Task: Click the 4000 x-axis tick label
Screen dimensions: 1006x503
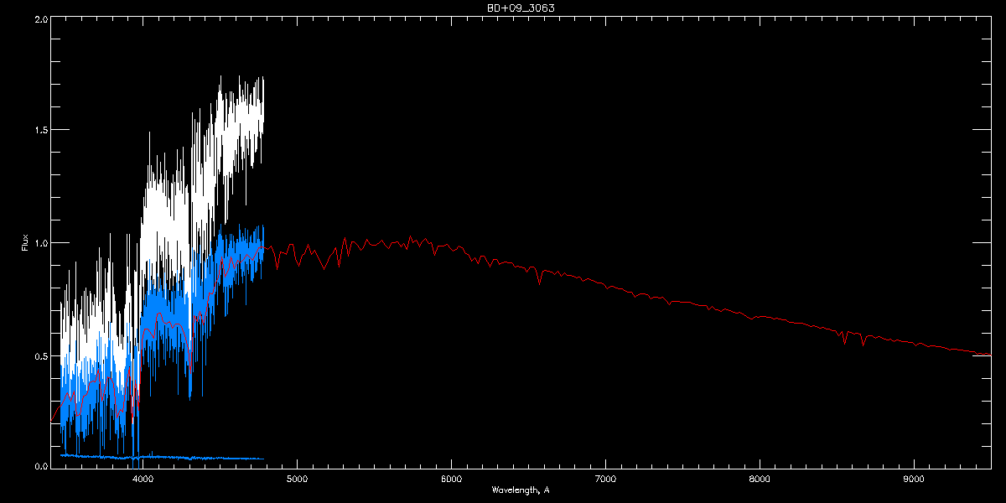Action: [143, 480]
